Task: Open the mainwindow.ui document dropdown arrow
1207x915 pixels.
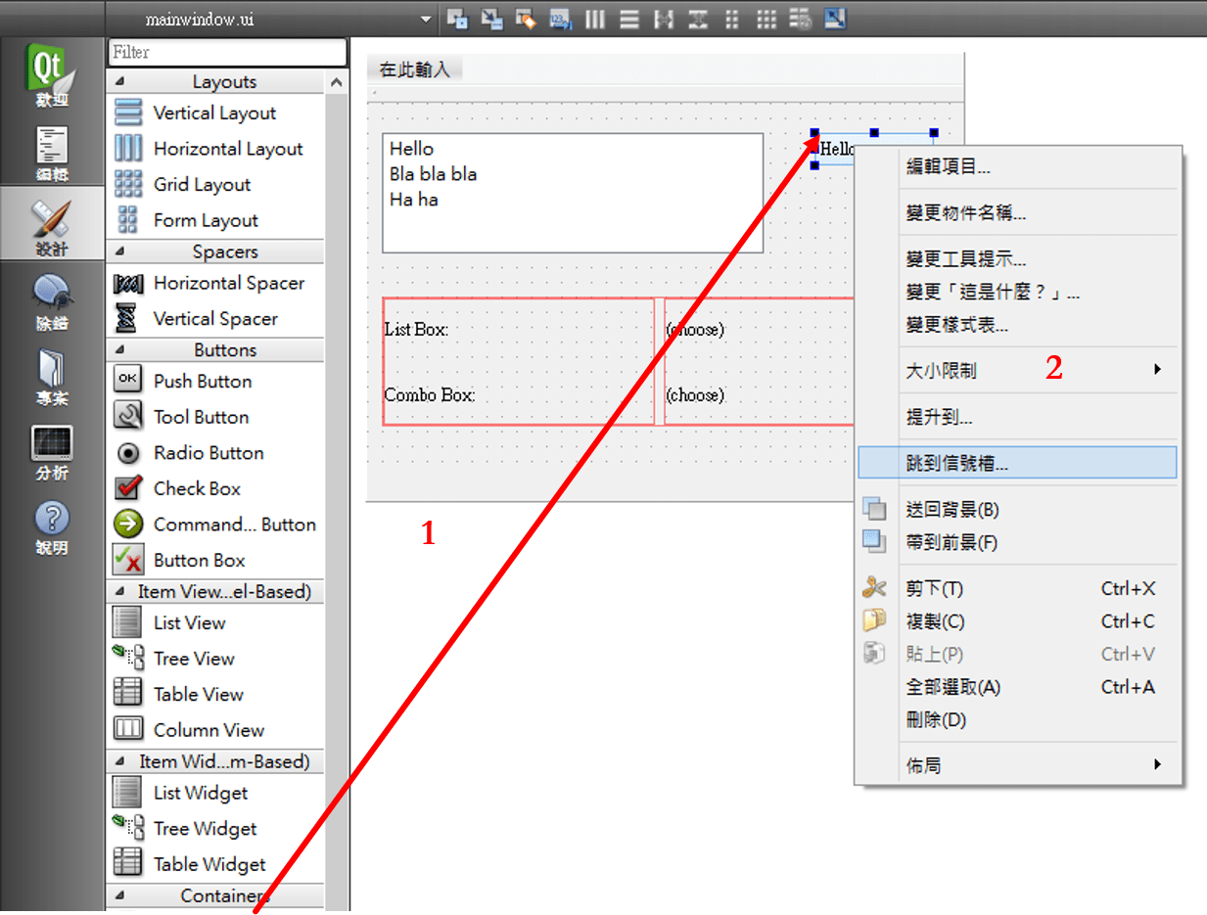Action: pyautogui.click(x=425, y=18)
